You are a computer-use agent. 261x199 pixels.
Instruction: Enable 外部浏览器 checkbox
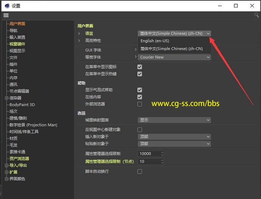pos(140,104)
